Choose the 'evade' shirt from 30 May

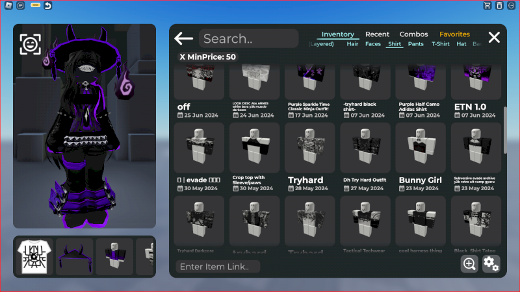(x=199, y=148)
